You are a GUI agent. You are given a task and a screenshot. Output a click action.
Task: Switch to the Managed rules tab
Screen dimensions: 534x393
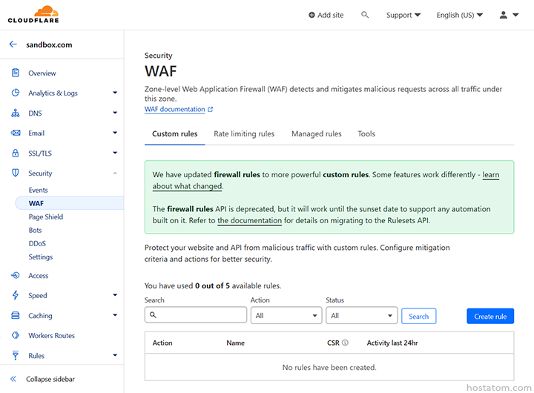point(316,134)
